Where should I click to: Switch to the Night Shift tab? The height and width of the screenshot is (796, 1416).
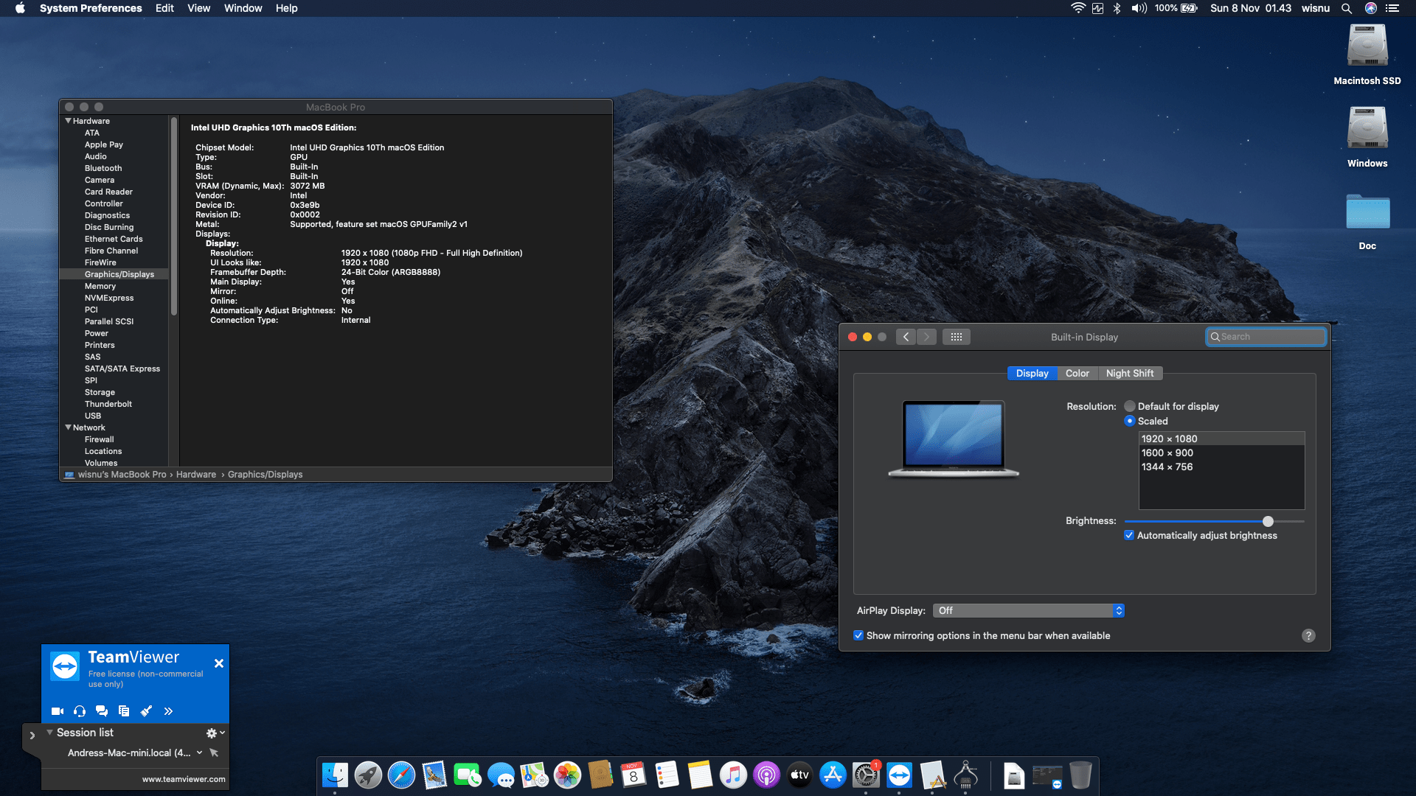click(1130, 373)
